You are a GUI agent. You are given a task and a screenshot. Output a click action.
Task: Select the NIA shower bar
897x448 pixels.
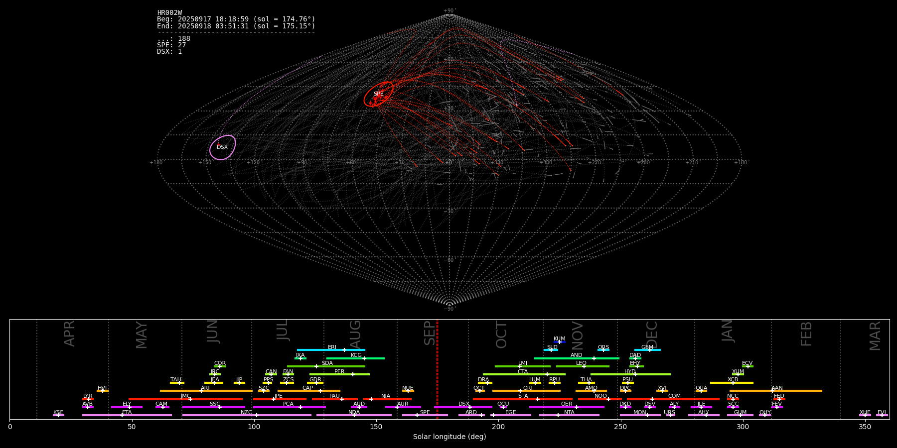[387, 399]
